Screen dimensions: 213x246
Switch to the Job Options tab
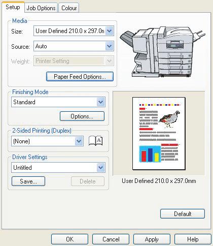coord(41,8)
